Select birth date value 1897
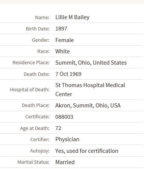Viewport: 144px width, 169px height. coord(61,29)
